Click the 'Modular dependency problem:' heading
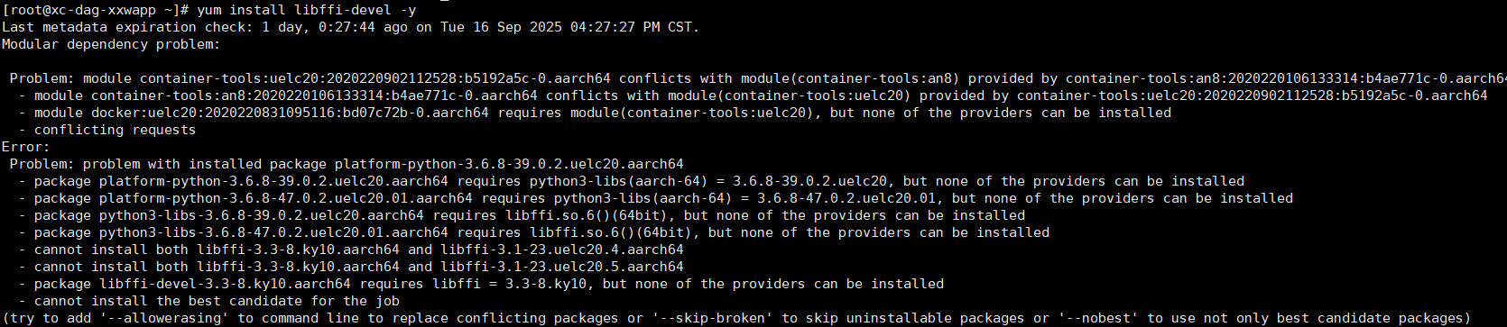 pos(111,44)
